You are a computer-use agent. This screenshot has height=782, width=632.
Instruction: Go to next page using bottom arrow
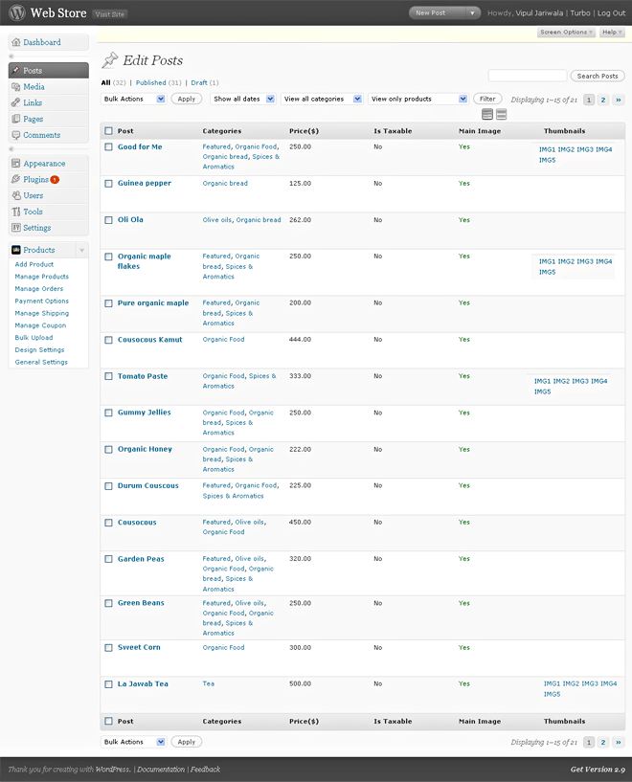coord(618,742)
